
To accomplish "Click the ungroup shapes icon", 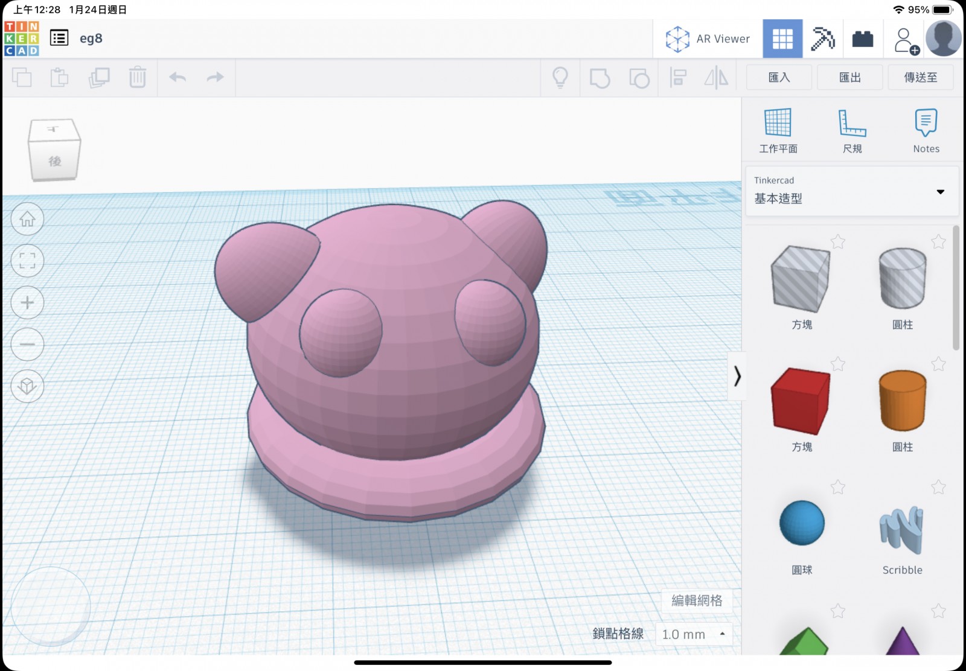I will [x=639, y=78].
